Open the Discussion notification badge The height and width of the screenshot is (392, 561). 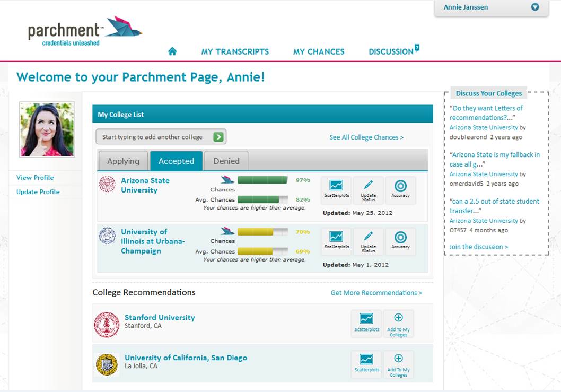[417, 47]
